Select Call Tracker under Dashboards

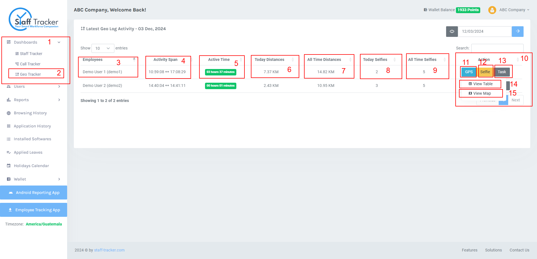click(x=30, y=64)
